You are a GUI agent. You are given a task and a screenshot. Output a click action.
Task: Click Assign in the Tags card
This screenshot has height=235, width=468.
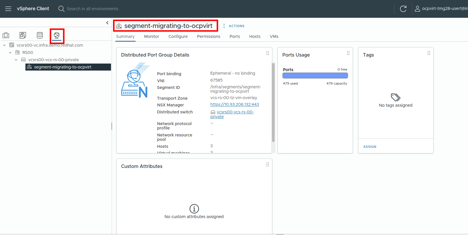(370, 147)
